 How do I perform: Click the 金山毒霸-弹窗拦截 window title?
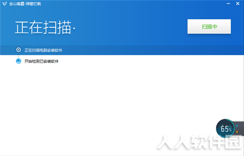point(25,4)
